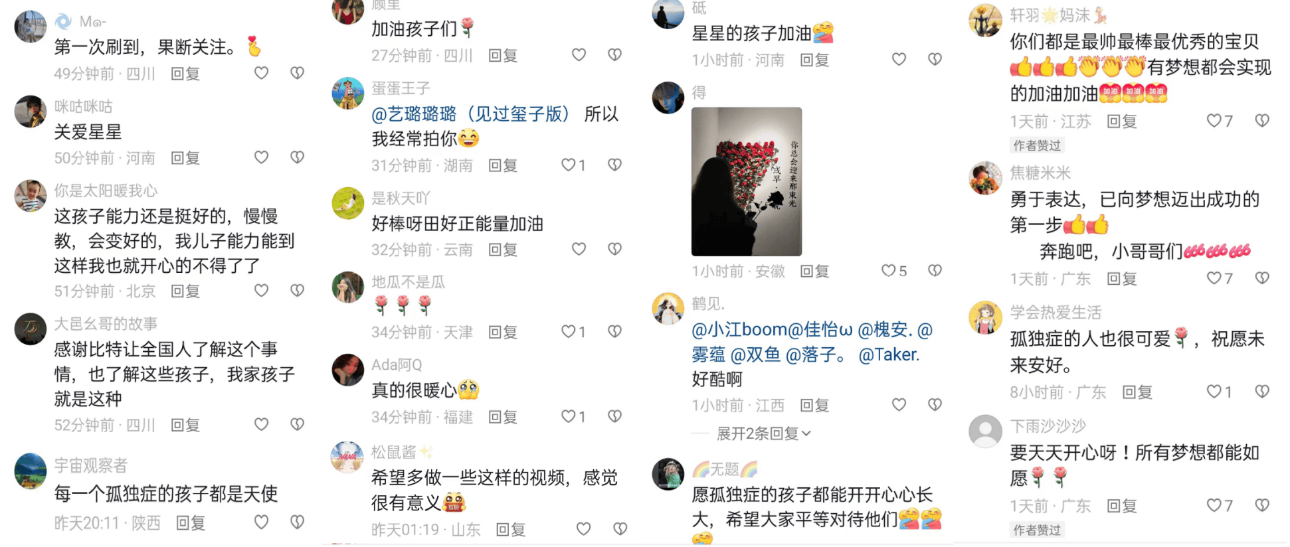Reply to 松鼠酱's comment

click(x=511, y=529)
